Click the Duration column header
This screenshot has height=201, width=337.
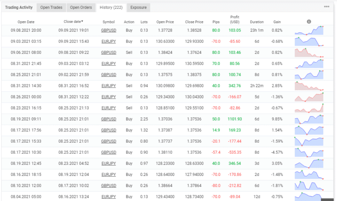coord(256,22)
